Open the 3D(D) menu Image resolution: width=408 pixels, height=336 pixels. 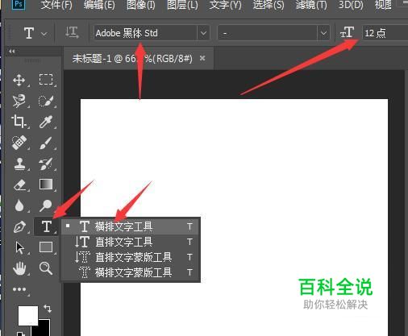(351, 5)
